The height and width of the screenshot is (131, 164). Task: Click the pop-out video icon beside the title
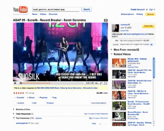pos(106,20)
